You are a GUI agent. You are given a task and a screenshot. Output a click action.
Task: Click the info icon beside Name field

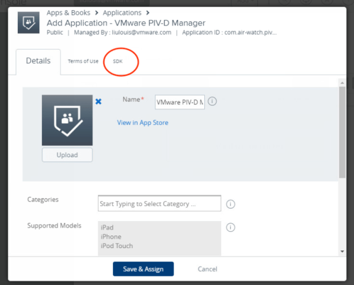[212, 101]
